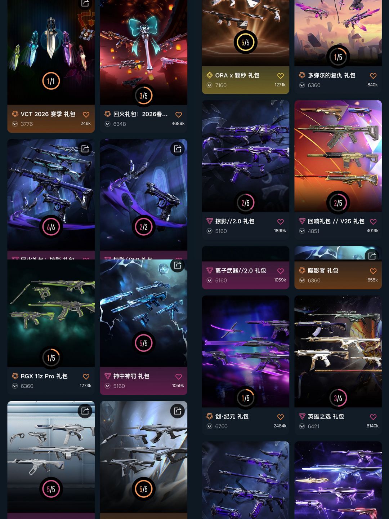Favorite the VCT 2026 赛季 礼包 heart
Screen dimensions: 389x519
pyautogui.click(x=86, y=115)
